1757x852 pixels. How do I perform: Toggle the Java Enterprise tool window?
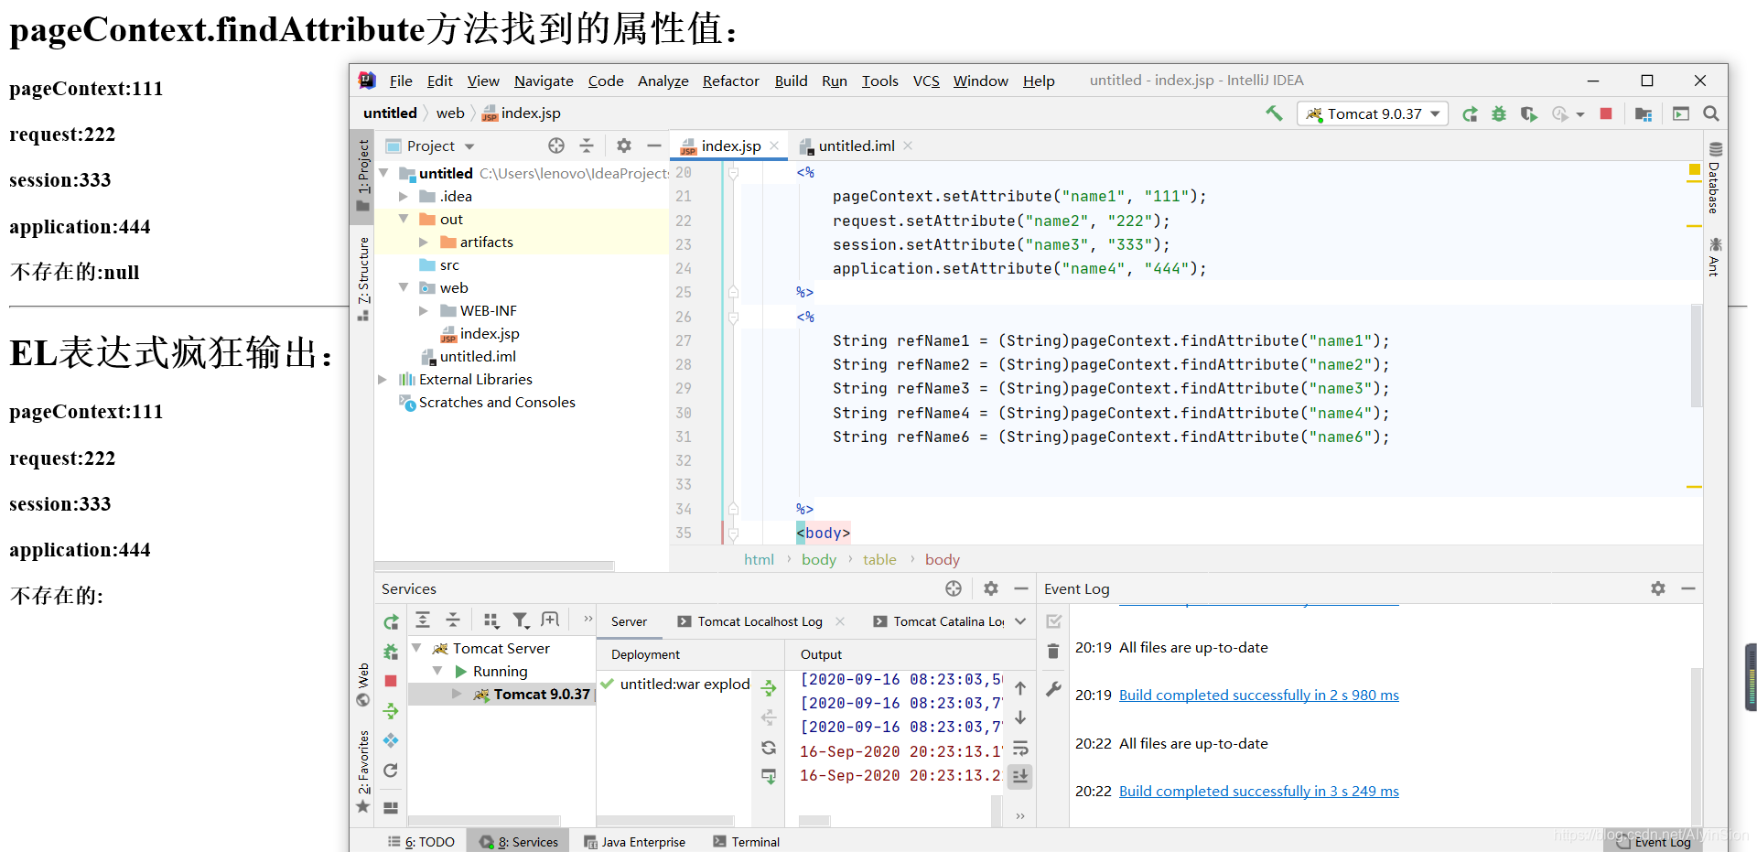coord(634,842)
